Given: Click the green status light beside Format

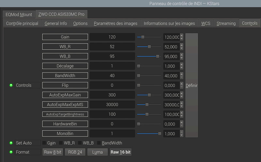Looking at the screenshot, I should [11, 152].
